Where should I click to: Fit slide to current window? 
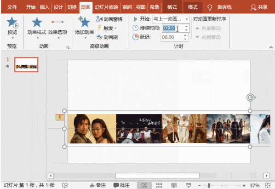coord(268,185)
